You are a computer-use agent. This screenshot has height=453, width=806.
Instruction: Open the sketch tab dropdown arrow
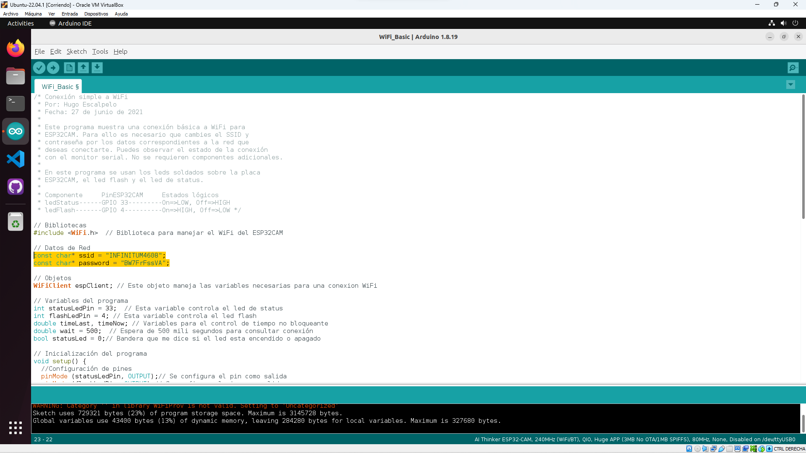[790, 84]
